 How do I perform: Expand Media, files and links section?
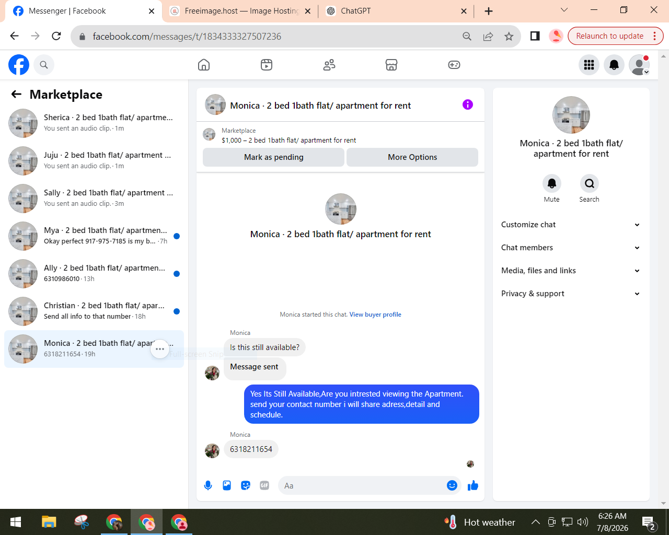pyautogui.click(x=571, y=271)
